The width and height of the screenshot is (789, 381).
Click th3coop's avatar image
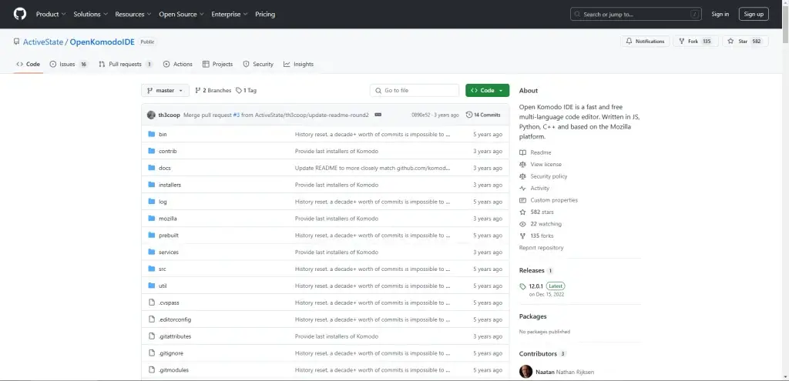(151, 115)
